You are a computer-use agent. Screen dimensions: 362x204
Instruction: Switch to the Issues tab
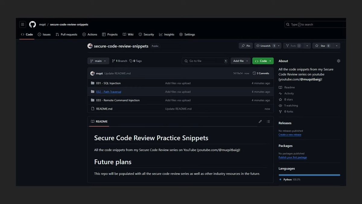(x=44, y=34)
